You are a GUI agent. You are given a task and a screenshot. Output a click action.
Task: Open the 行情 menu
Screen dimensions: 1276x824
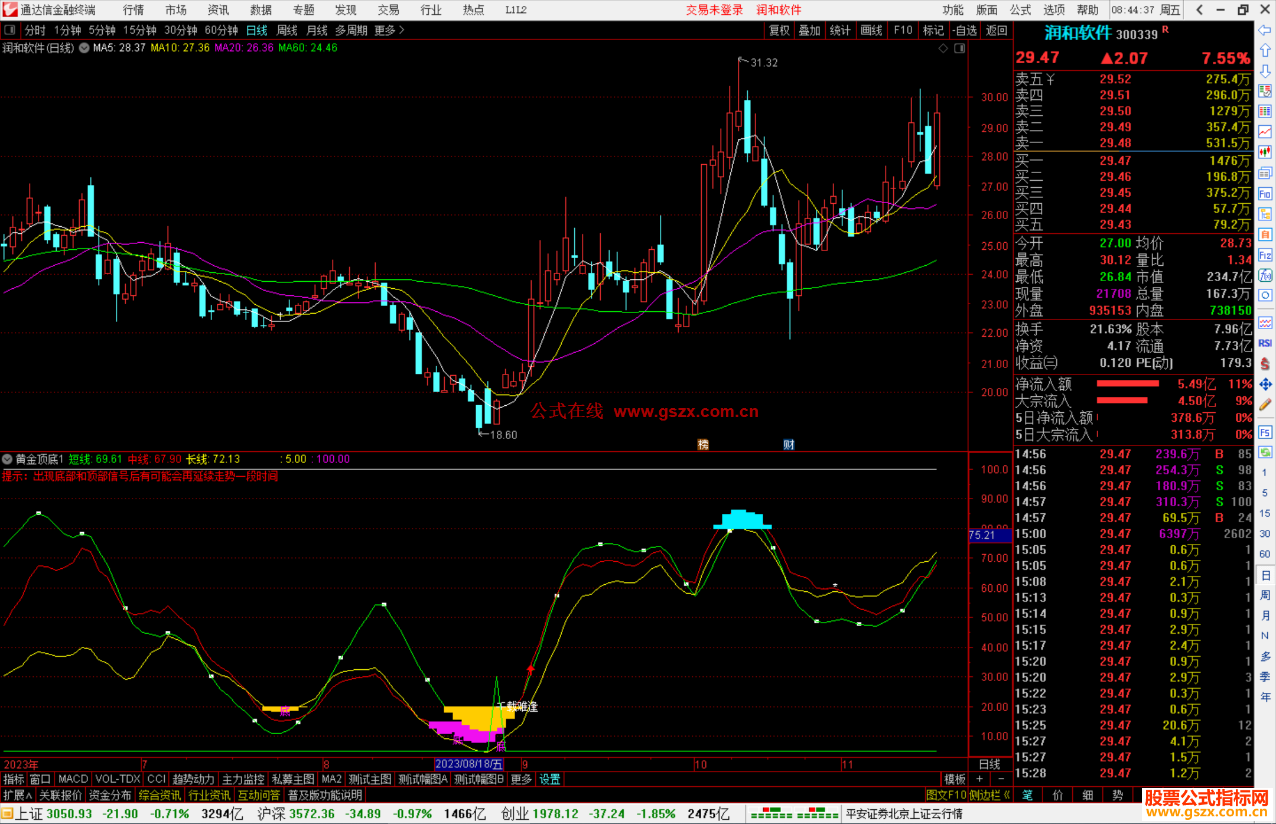point(133,10)
